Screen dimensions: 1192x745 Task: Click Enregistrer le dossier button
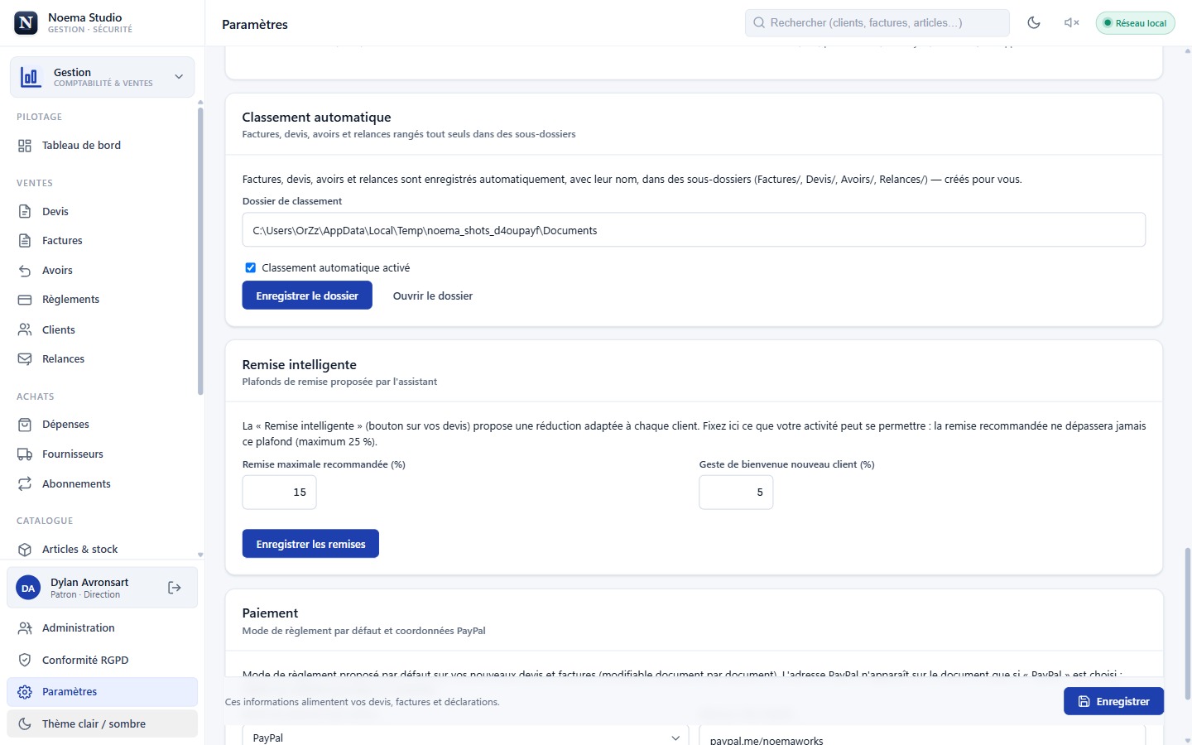click(307, 296)
